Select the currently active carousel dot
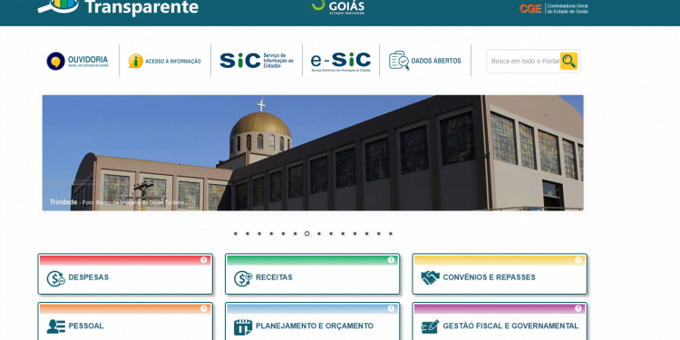This screenshot has height=340, width=680. (x=307, y=233)
